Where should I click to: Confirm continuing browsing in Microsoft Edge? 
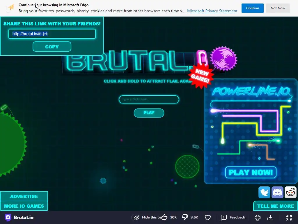click(x=252, y=8)
